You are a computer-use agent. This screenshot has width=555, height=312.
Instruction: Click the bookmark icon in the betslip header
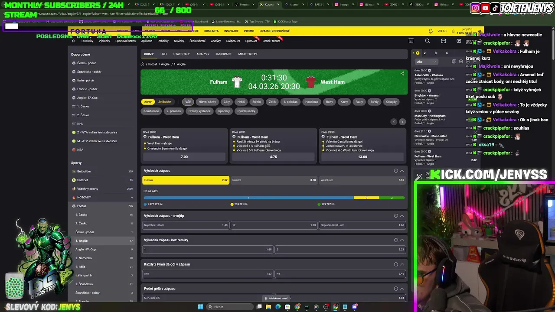click(x=454, y=62)
